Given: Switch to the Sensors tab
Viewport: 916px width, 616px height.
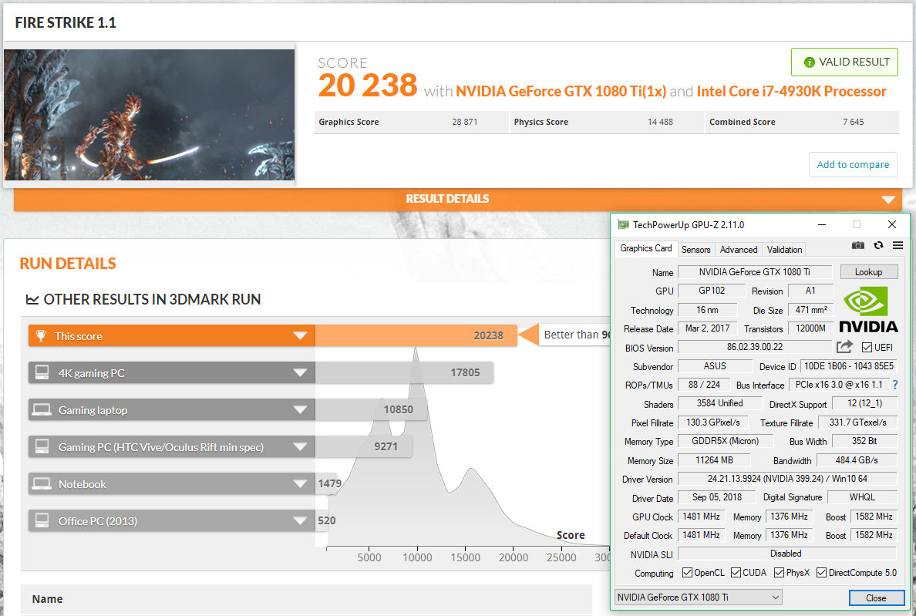Looking at the screenshot, I should click(695, 249).
